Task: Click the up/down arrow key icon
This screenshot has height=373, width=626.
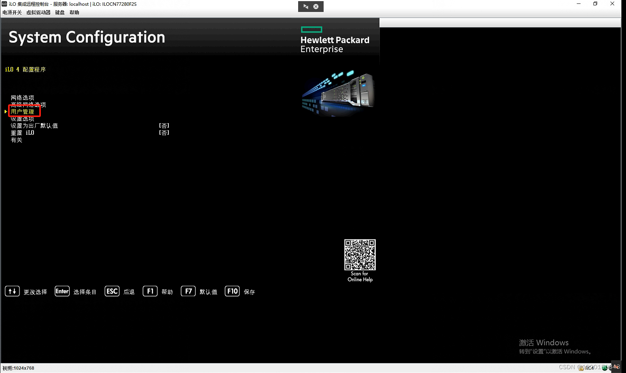Action: (12, 291)
